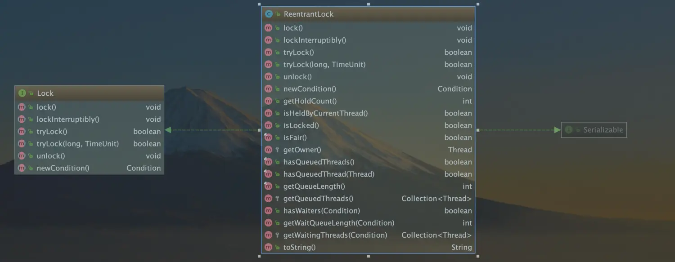The image size is (675, 262).
Task: Click method icon of getQueueLength()
Action: 269,186
